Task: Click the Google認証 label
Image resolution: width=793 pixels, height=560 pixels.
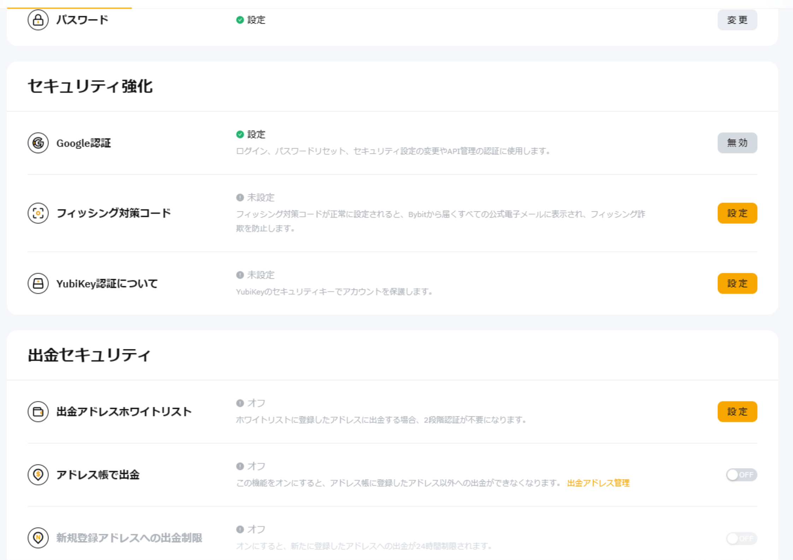Action: coord(84,143)
